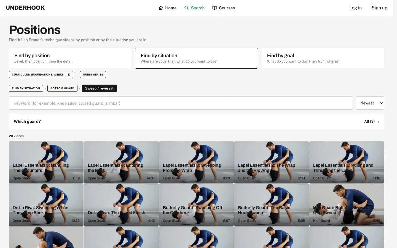Select the Find by situation tab

(196, 58)
